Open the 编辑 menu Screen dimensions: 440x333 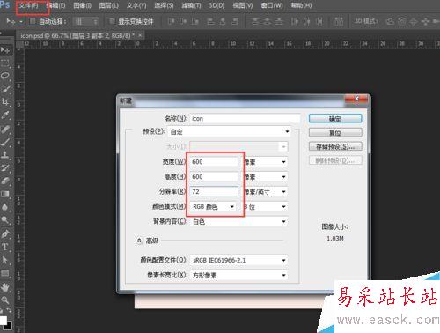[x=55, y=5]
